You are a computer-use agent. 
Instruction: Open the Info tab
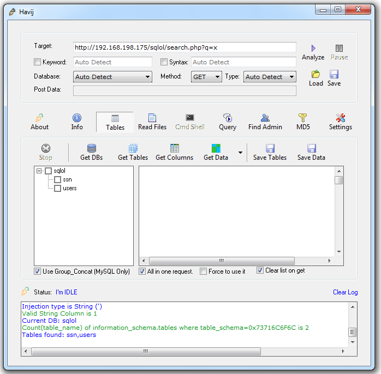coord(77,122)
